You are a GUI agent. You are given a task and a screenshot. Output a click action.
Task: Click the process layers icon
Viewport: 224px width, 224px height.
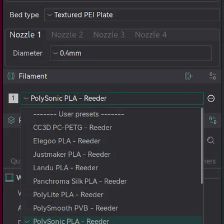11,120
